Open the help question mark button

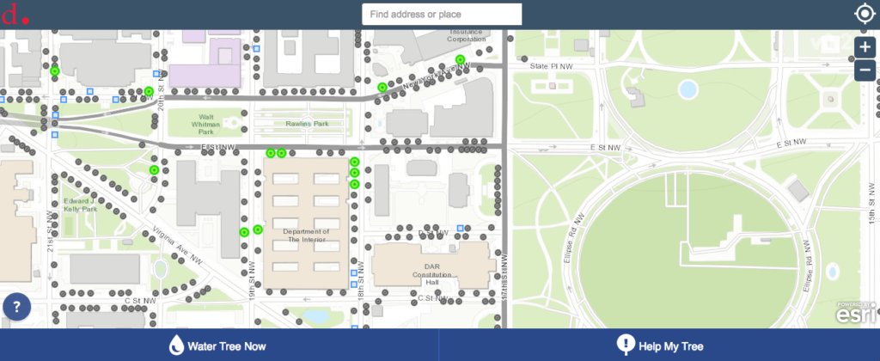tap(17, 307)
